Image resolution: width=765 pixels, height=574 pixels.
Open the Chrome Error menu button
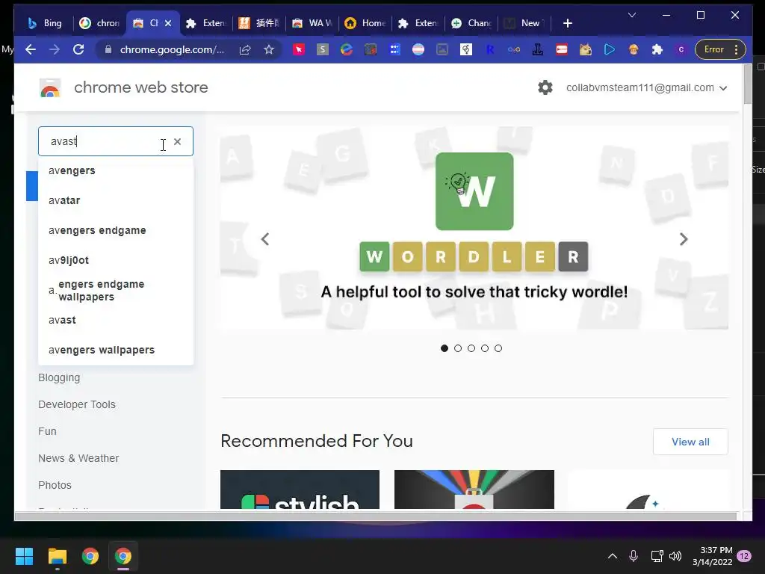pos(720,49)
